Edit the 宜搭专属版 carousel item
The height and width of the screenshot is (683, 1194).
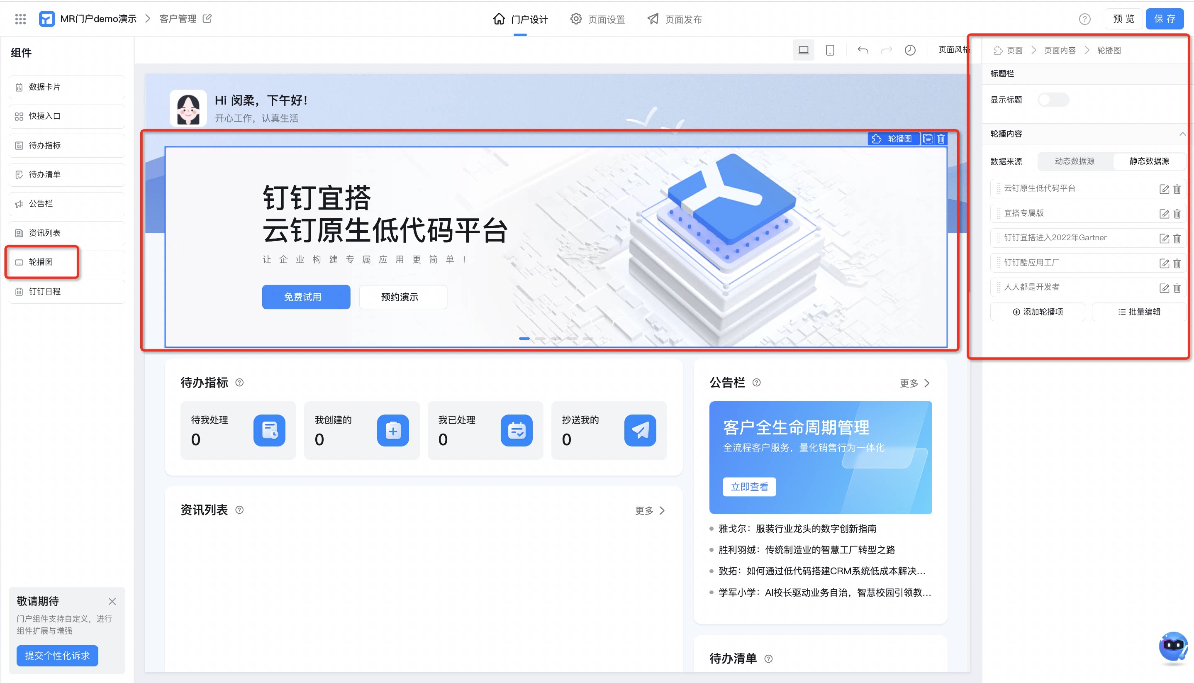(1164, 213)
